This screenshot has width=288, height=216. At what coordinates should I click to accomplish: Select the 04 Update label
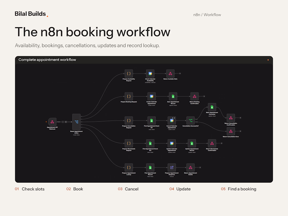pyautogui.click(x=180, y=189)
